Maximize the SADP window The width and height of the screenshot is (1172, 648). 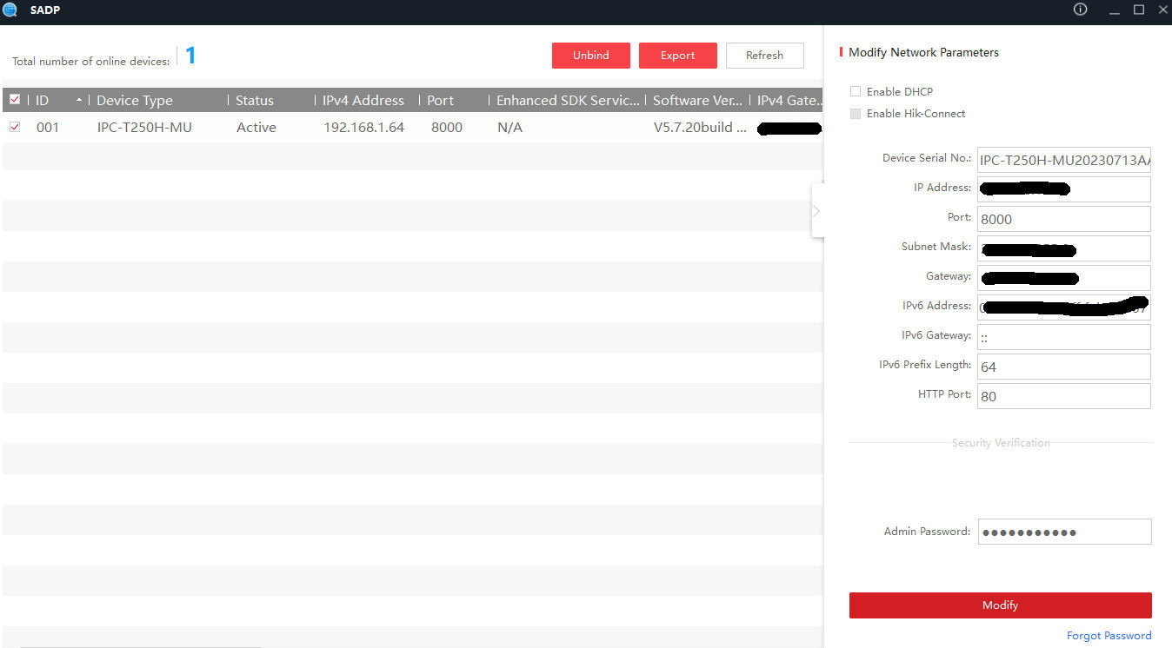pos(1139,10)
